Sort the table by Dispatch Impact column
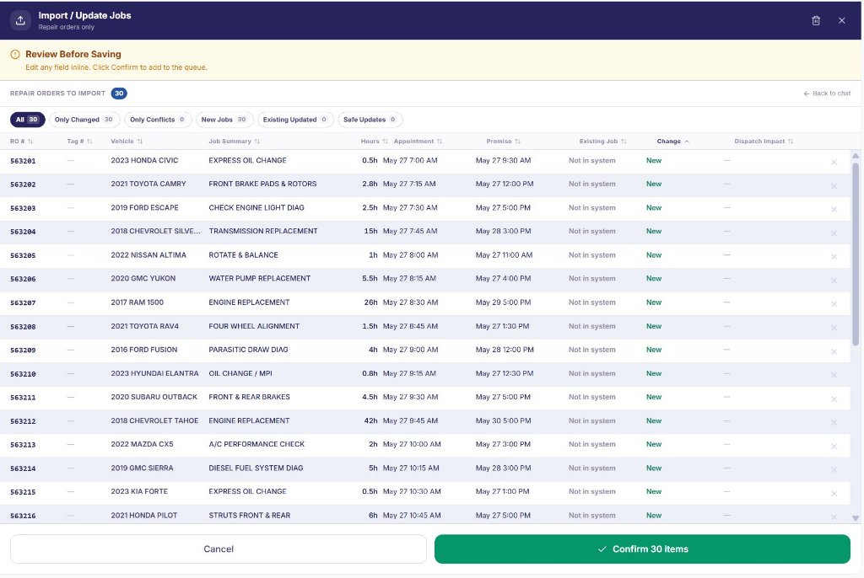The width and height of the screenshot is (864, 578). click(x=764, y=142)
